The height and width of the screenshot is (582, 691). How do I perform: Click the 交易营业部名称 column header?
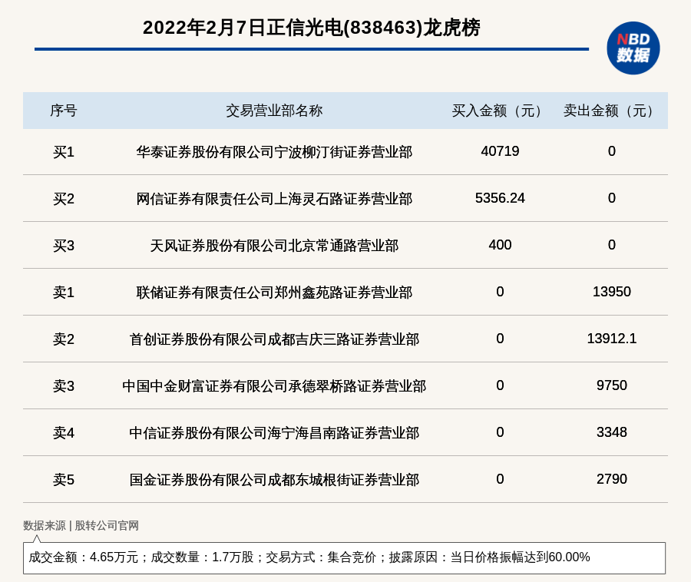point(274,111)
